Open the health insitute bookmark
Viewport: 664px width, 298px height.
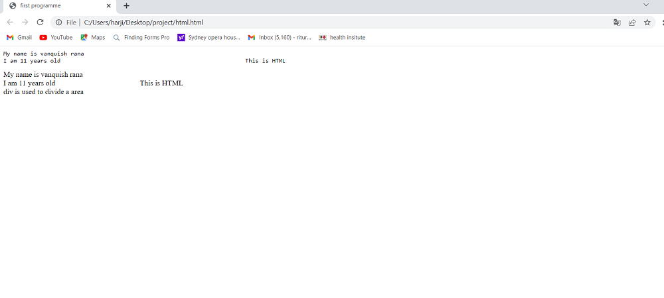[342, 38]
